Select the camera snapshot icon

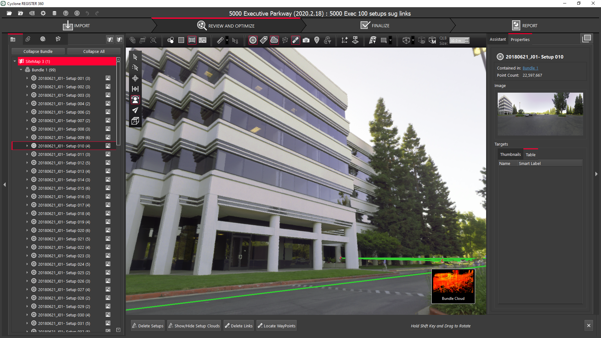(x=306, y=40)
